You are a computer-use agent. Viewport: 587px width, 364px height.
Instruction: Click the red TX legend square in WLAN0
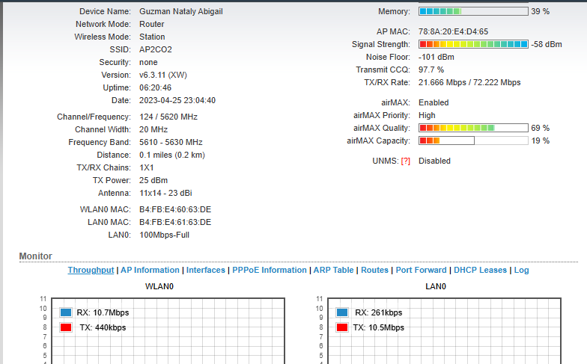66,327
